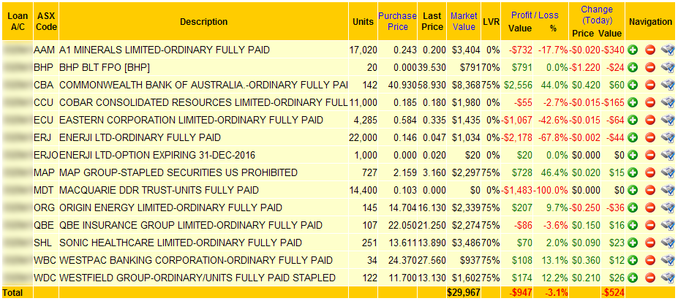The height and width of the screenshot is (301, 678).
Task: Open the newspaper icon for WESTFIELD GROUP
Action: [x=668, y=277]
